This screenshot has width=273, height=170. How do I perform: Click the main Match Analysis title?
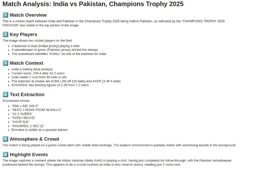point(93,4)
